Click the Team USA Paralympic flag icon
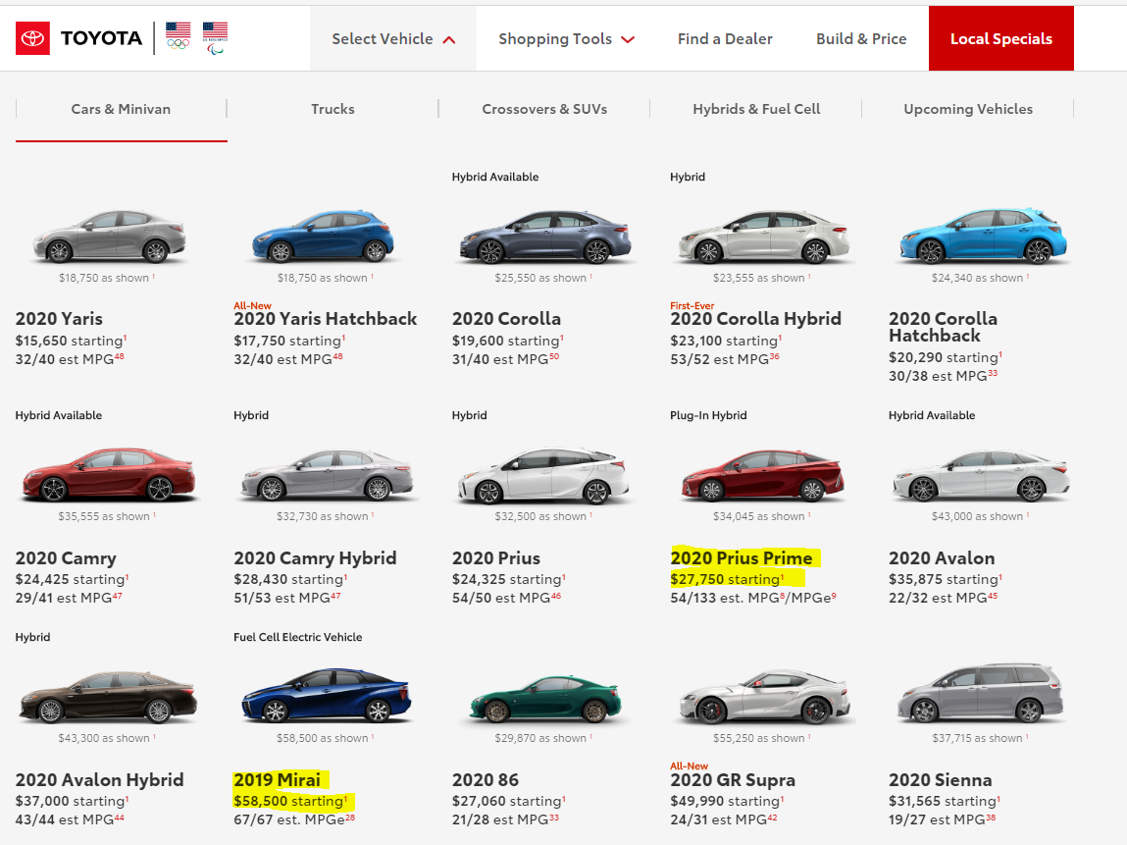 point(215,38)
